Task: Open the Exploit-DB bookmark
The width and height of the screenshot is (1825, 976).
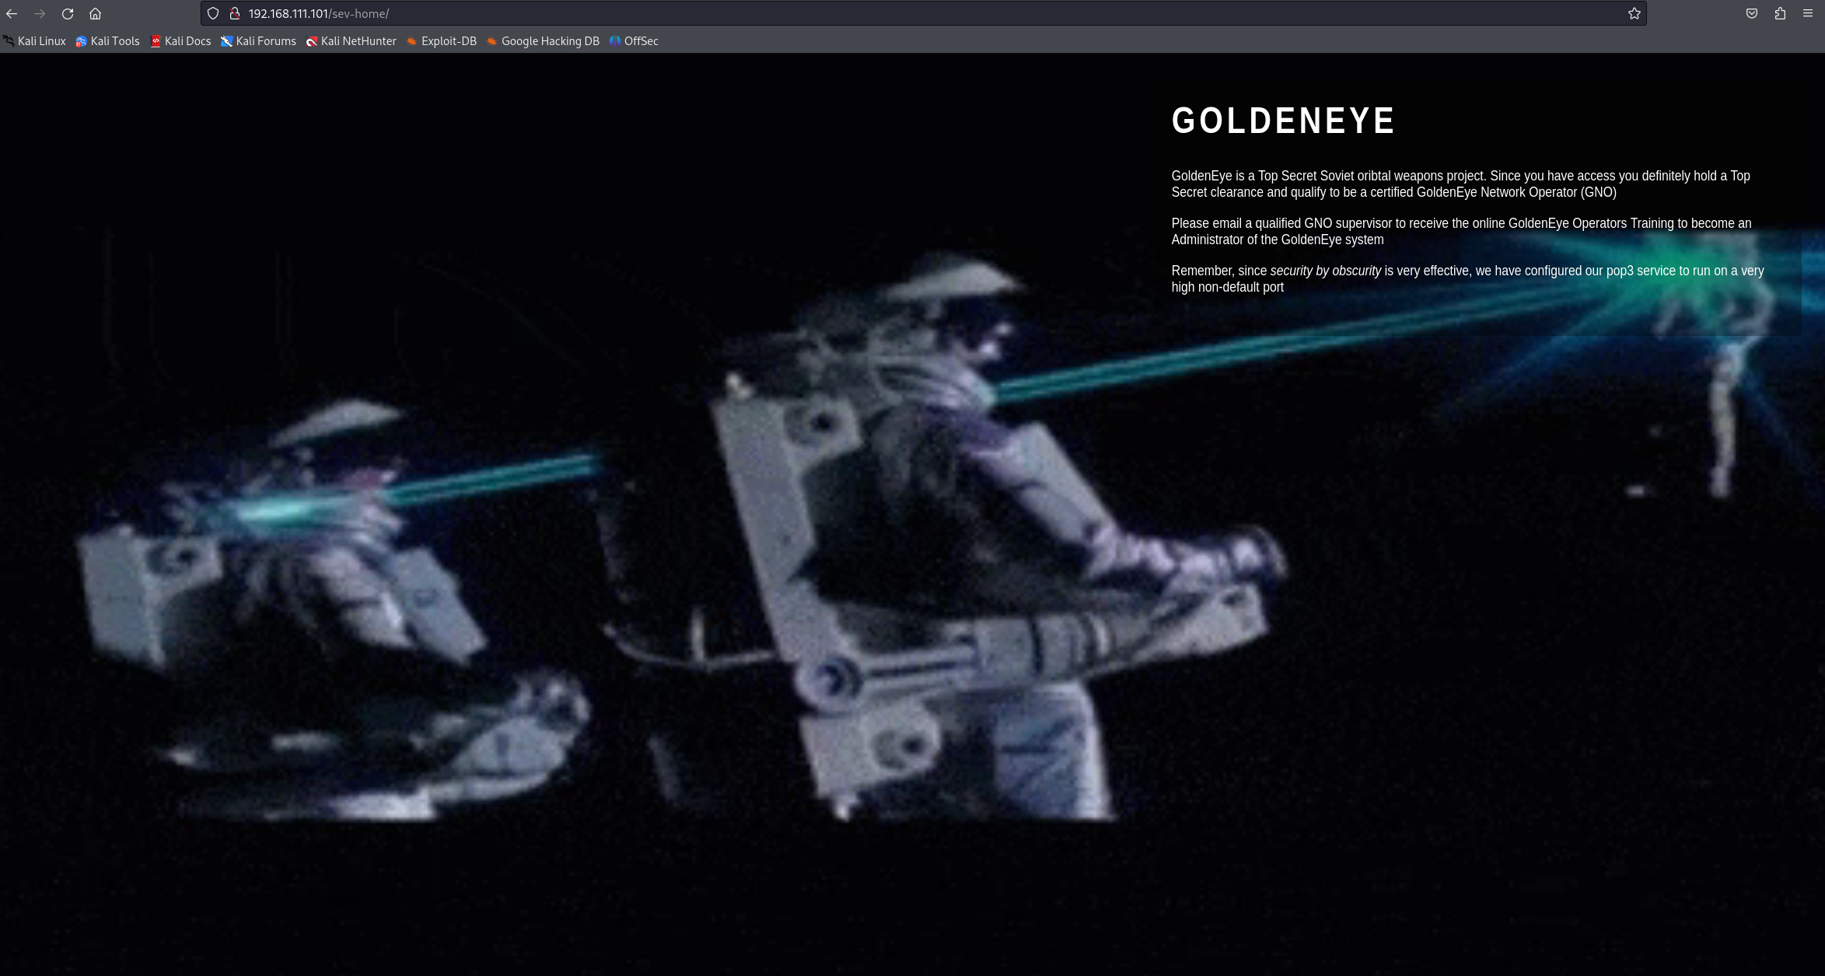Action: [x=442, y=41]
